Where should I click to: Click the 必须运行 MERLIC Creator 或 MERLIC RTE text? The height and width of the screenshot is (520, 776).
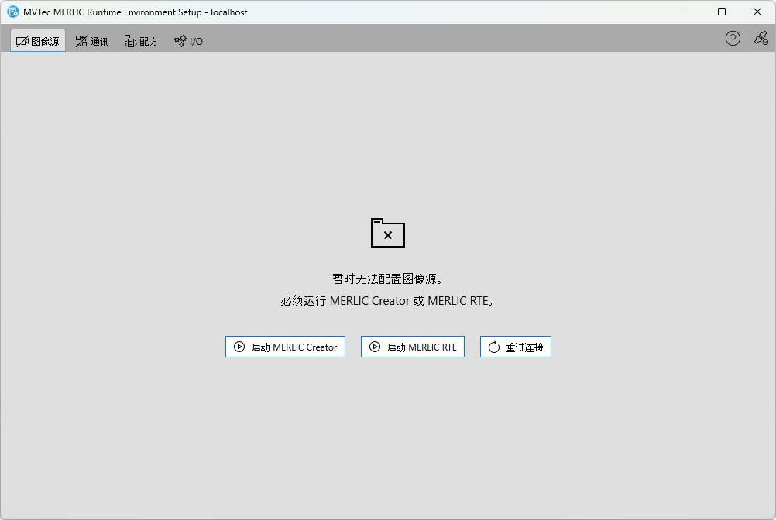[387, 301]
